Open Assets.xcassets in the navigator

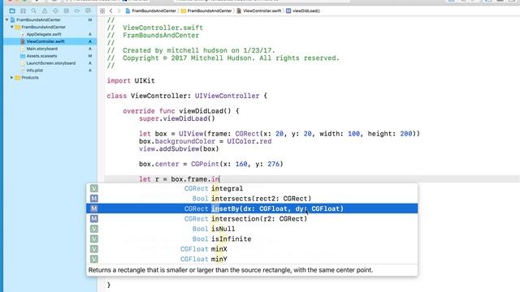[x=41, y=56]
